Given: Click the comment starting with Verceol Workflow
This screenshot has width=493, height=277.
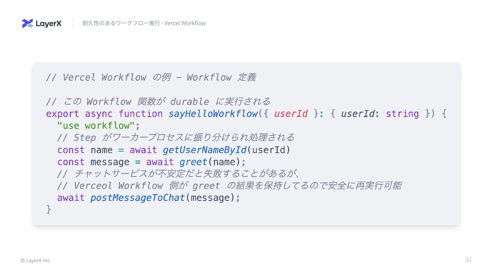Looking at the screenshot, I should 229,185.
